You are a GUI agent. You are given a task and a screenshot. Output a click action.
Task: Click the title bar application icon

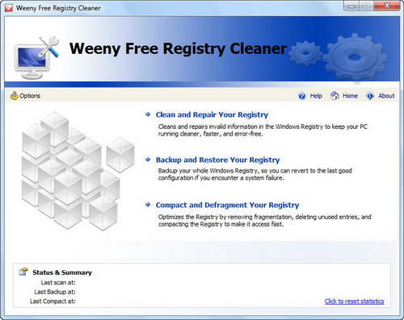coord(9,8)
